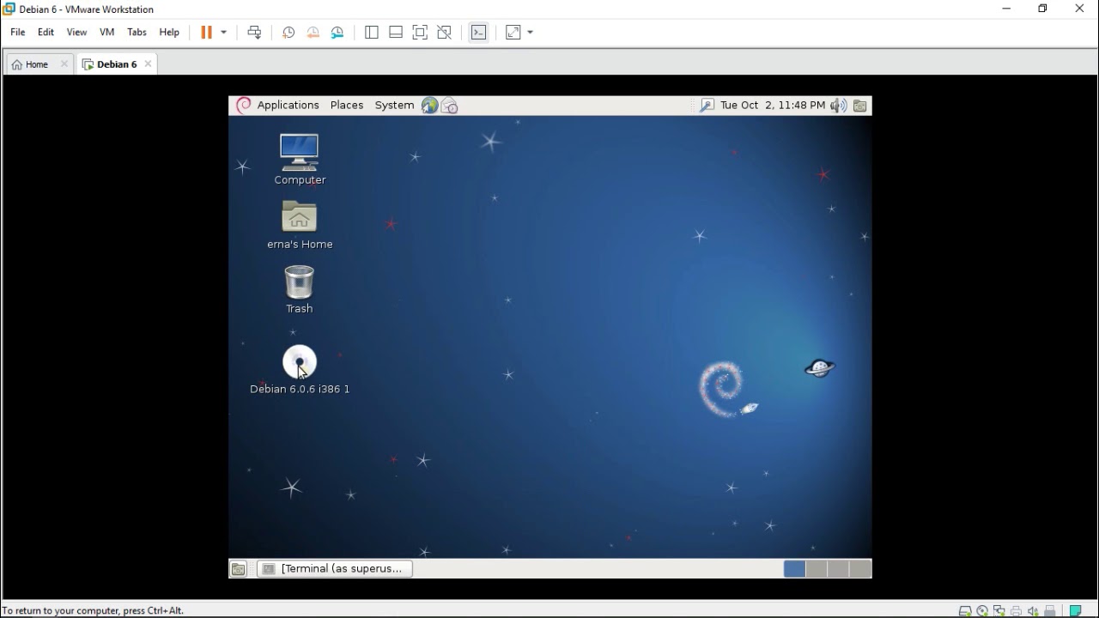
Task: Restore the Terminal (as superuser) taskbar window
Action: [335, 569]
